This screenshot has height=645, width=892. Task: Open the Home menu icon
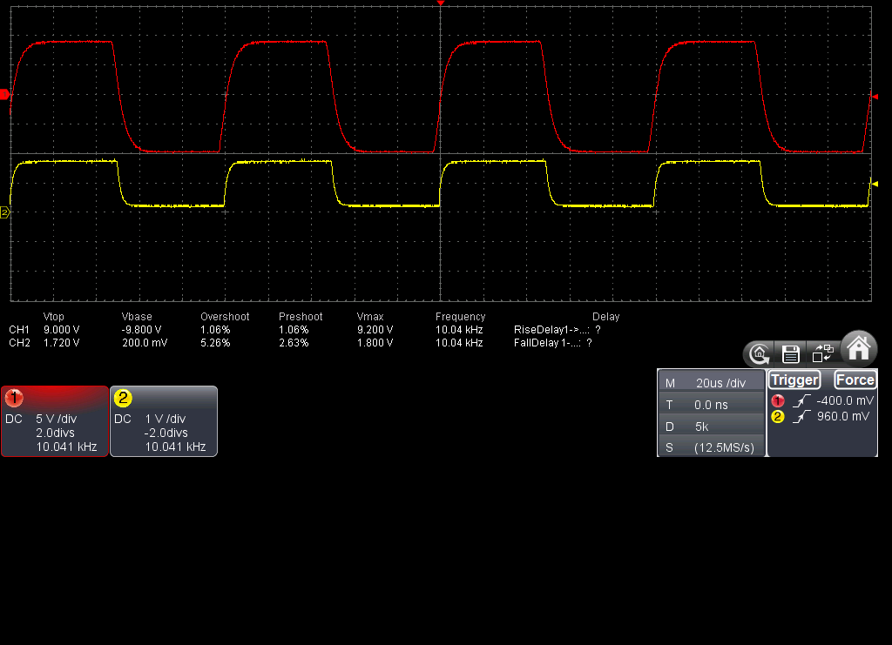(x=859, y=348)
